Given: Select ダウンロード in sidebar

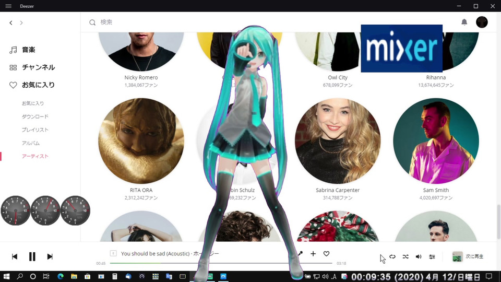Looking at the screenshot, I should (35, 116).
